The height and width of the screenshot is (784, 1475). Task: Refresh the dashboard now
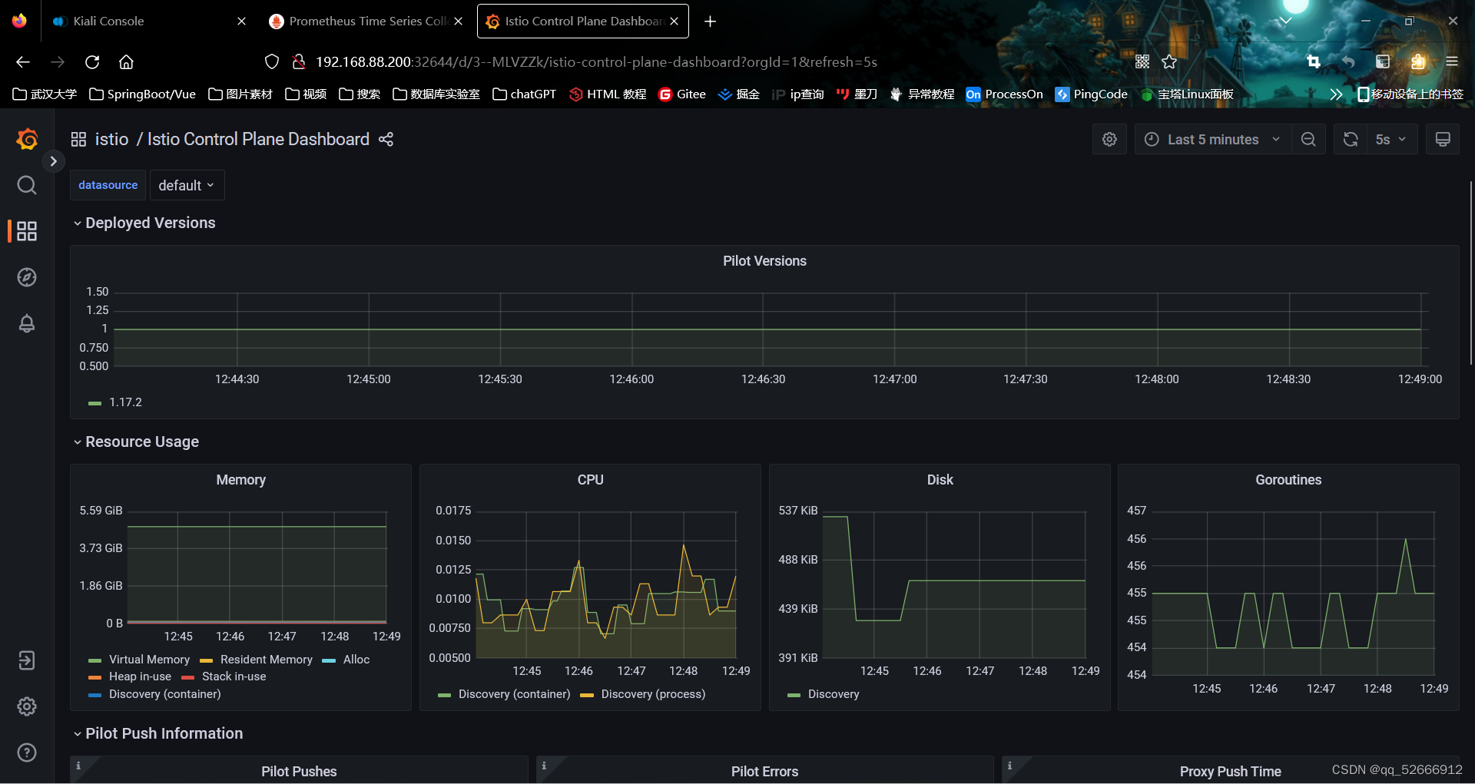point(1351,139)
